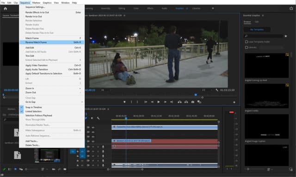Open the Markers menu in the menu bar
Viewport: 296px width, 177px height.
(x=36, y=3)
